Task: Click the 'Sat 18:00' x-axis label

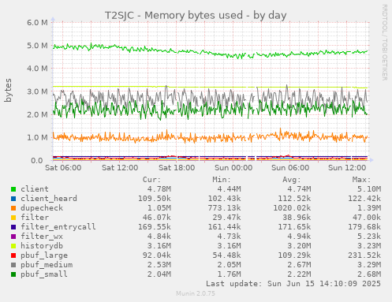Action: (177, 168)
